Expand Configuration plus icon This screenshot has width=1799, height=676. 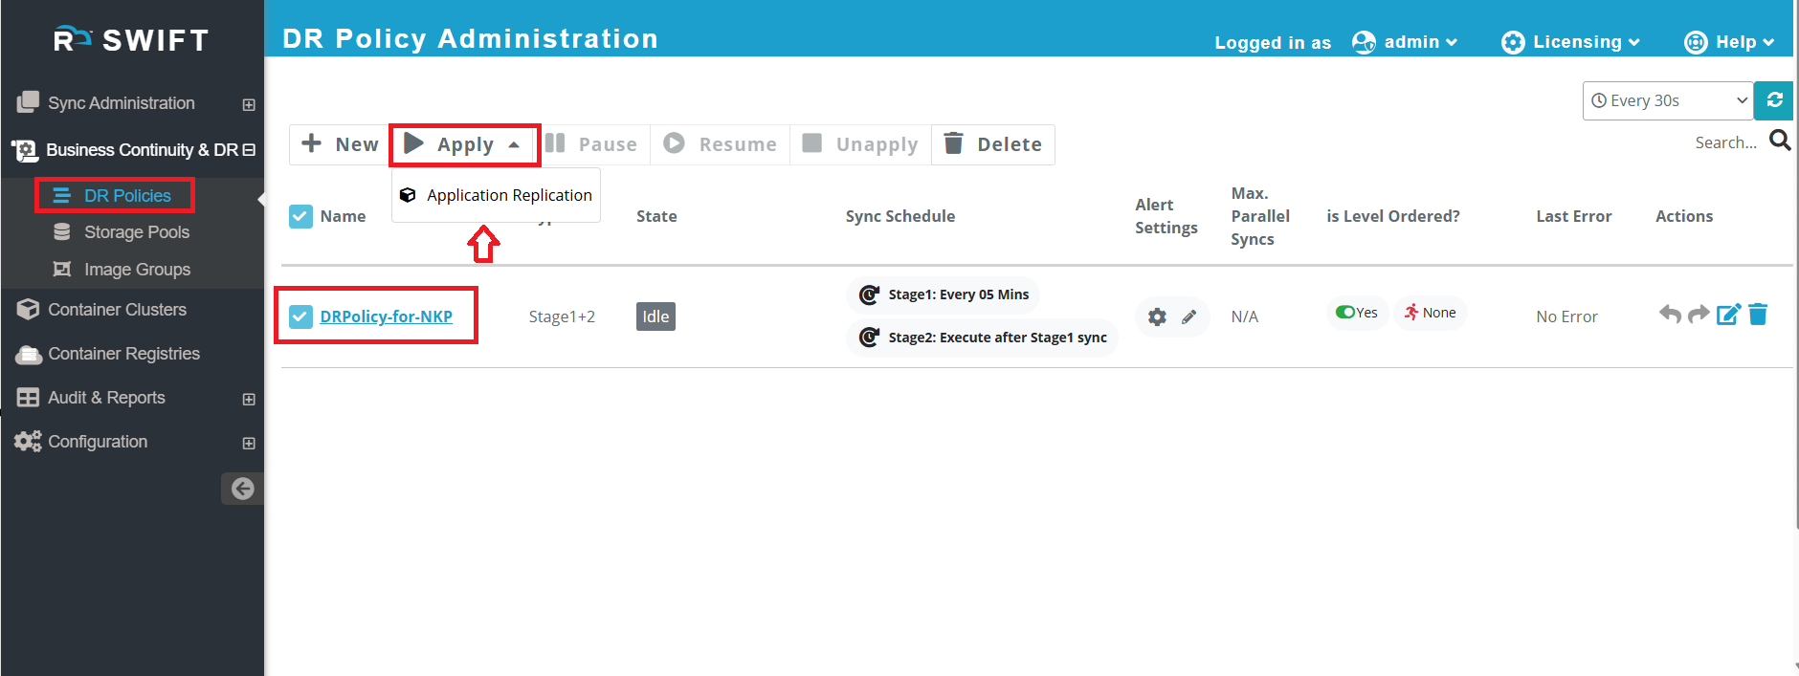click(x=249, y=443)
